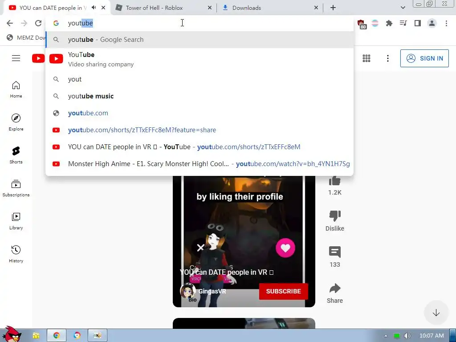Go forward to the next page
This screenshot has width=456, height=342.
[x=24, y=23]
